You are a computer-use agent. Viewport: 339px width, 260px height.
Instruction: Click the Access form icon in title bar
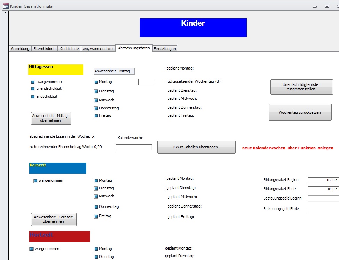tap(6, 6)
